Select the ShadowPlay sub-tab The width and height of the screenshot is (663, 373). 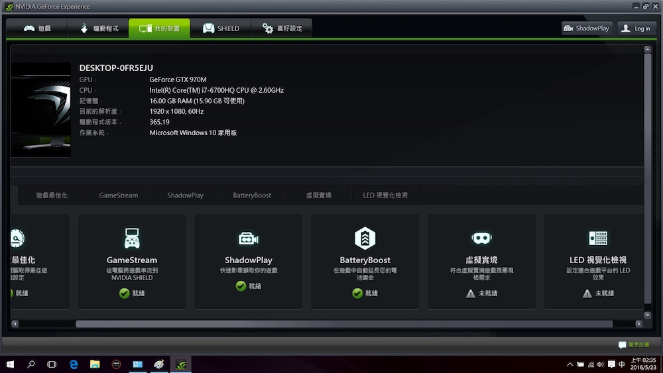185,195
